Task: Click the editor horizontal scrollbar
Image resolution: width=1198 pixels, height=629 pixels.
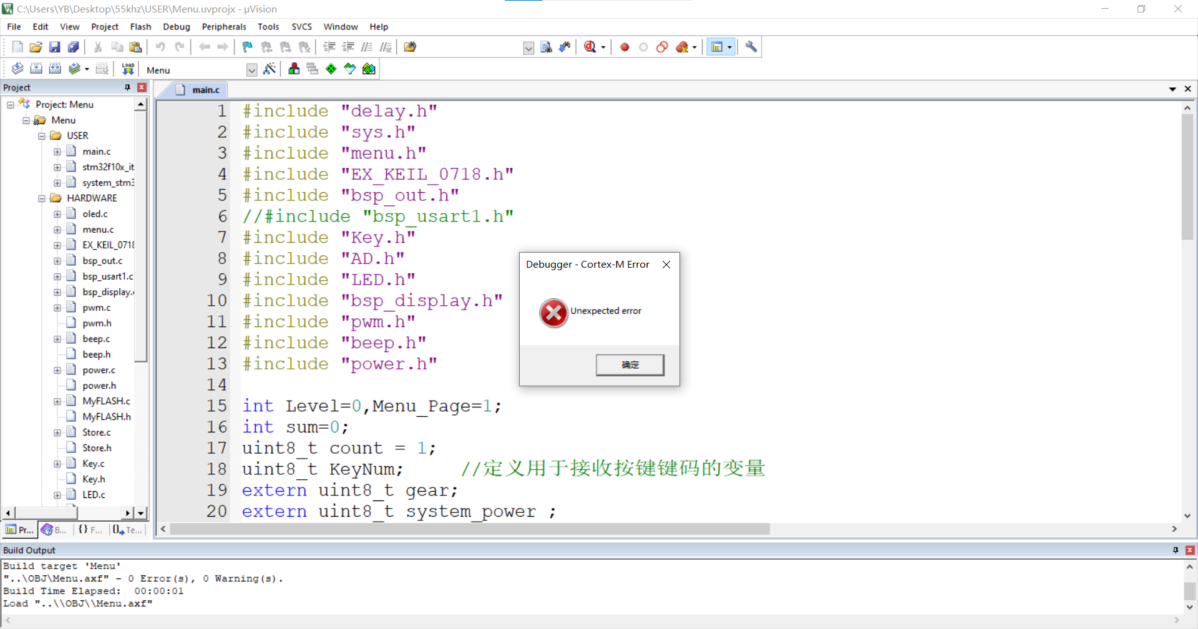Action: coord(470,529)
